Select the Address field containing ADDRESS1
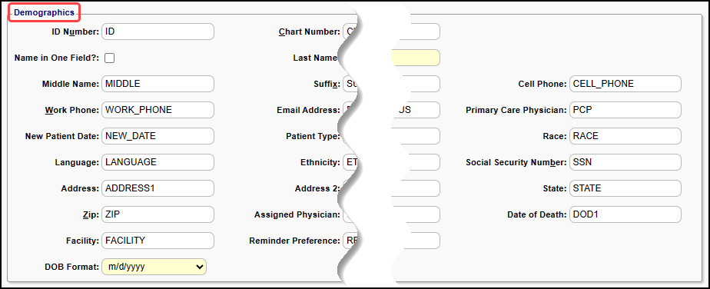The width and height of the screenshot is (710, 289). coord(158,188)
